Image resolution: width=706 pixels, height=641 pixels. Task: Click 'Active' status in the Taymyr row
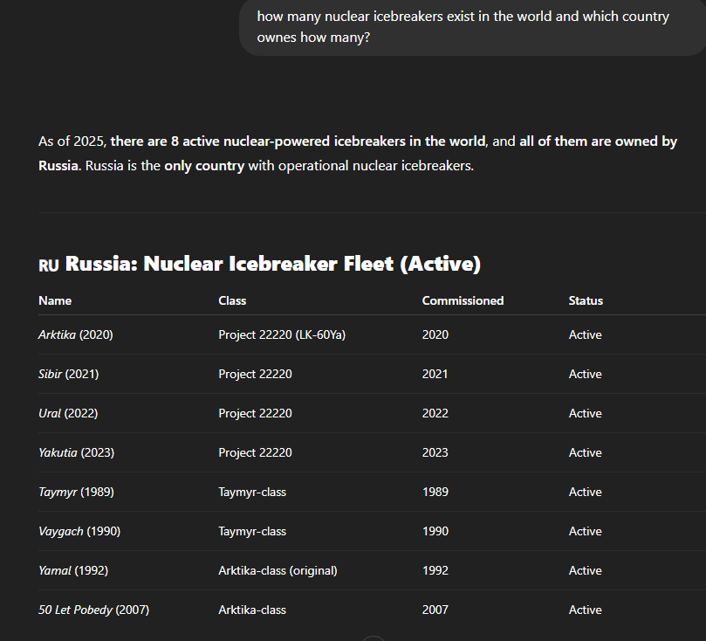click(x=586, y=492)
